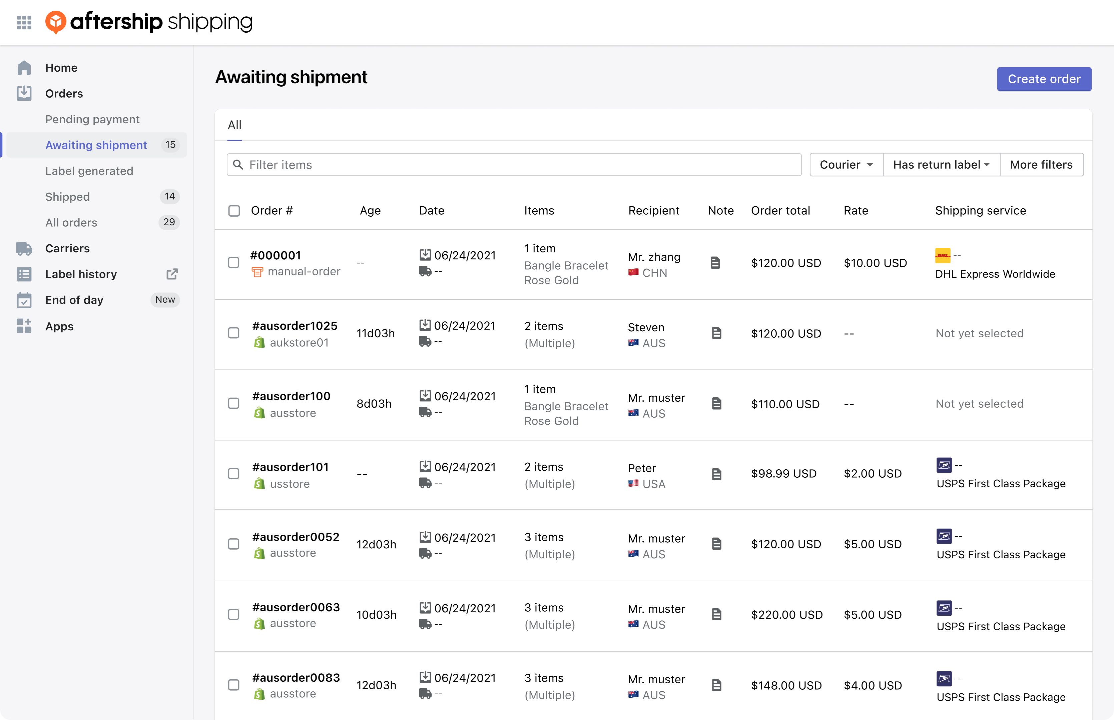Click the USPS logo on #ausorder0052
This screenshot has width=1114, height=720.
click(x=944, y=536)
